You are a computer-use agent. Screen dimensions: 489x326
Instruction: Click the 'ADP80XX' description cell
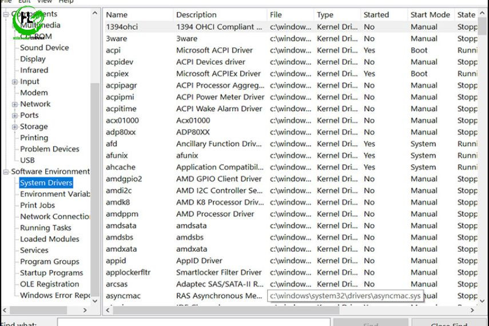(x=193, y=132)
